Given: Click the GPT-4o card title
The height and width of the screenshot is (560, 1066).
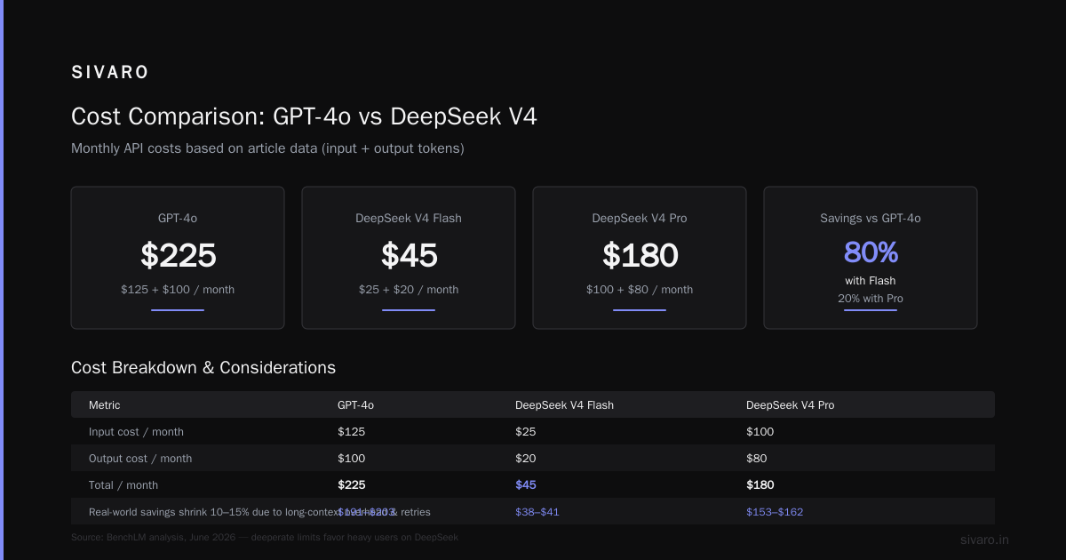Looking at the screenshot, I should pos(178,218).
